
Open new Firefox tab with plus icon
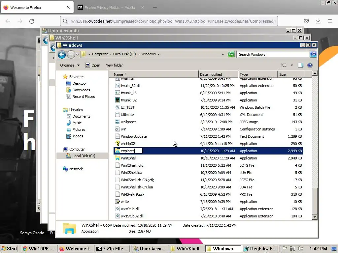[155, 8]
